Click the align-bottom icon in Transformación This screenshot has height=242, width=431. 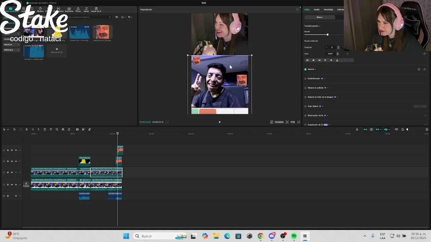coord(337,60)
